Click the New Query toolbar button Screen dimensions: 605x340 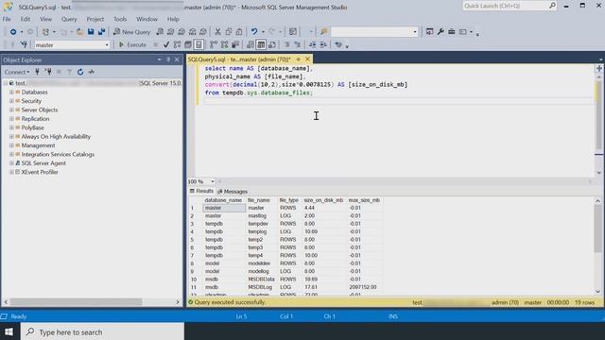131,32
